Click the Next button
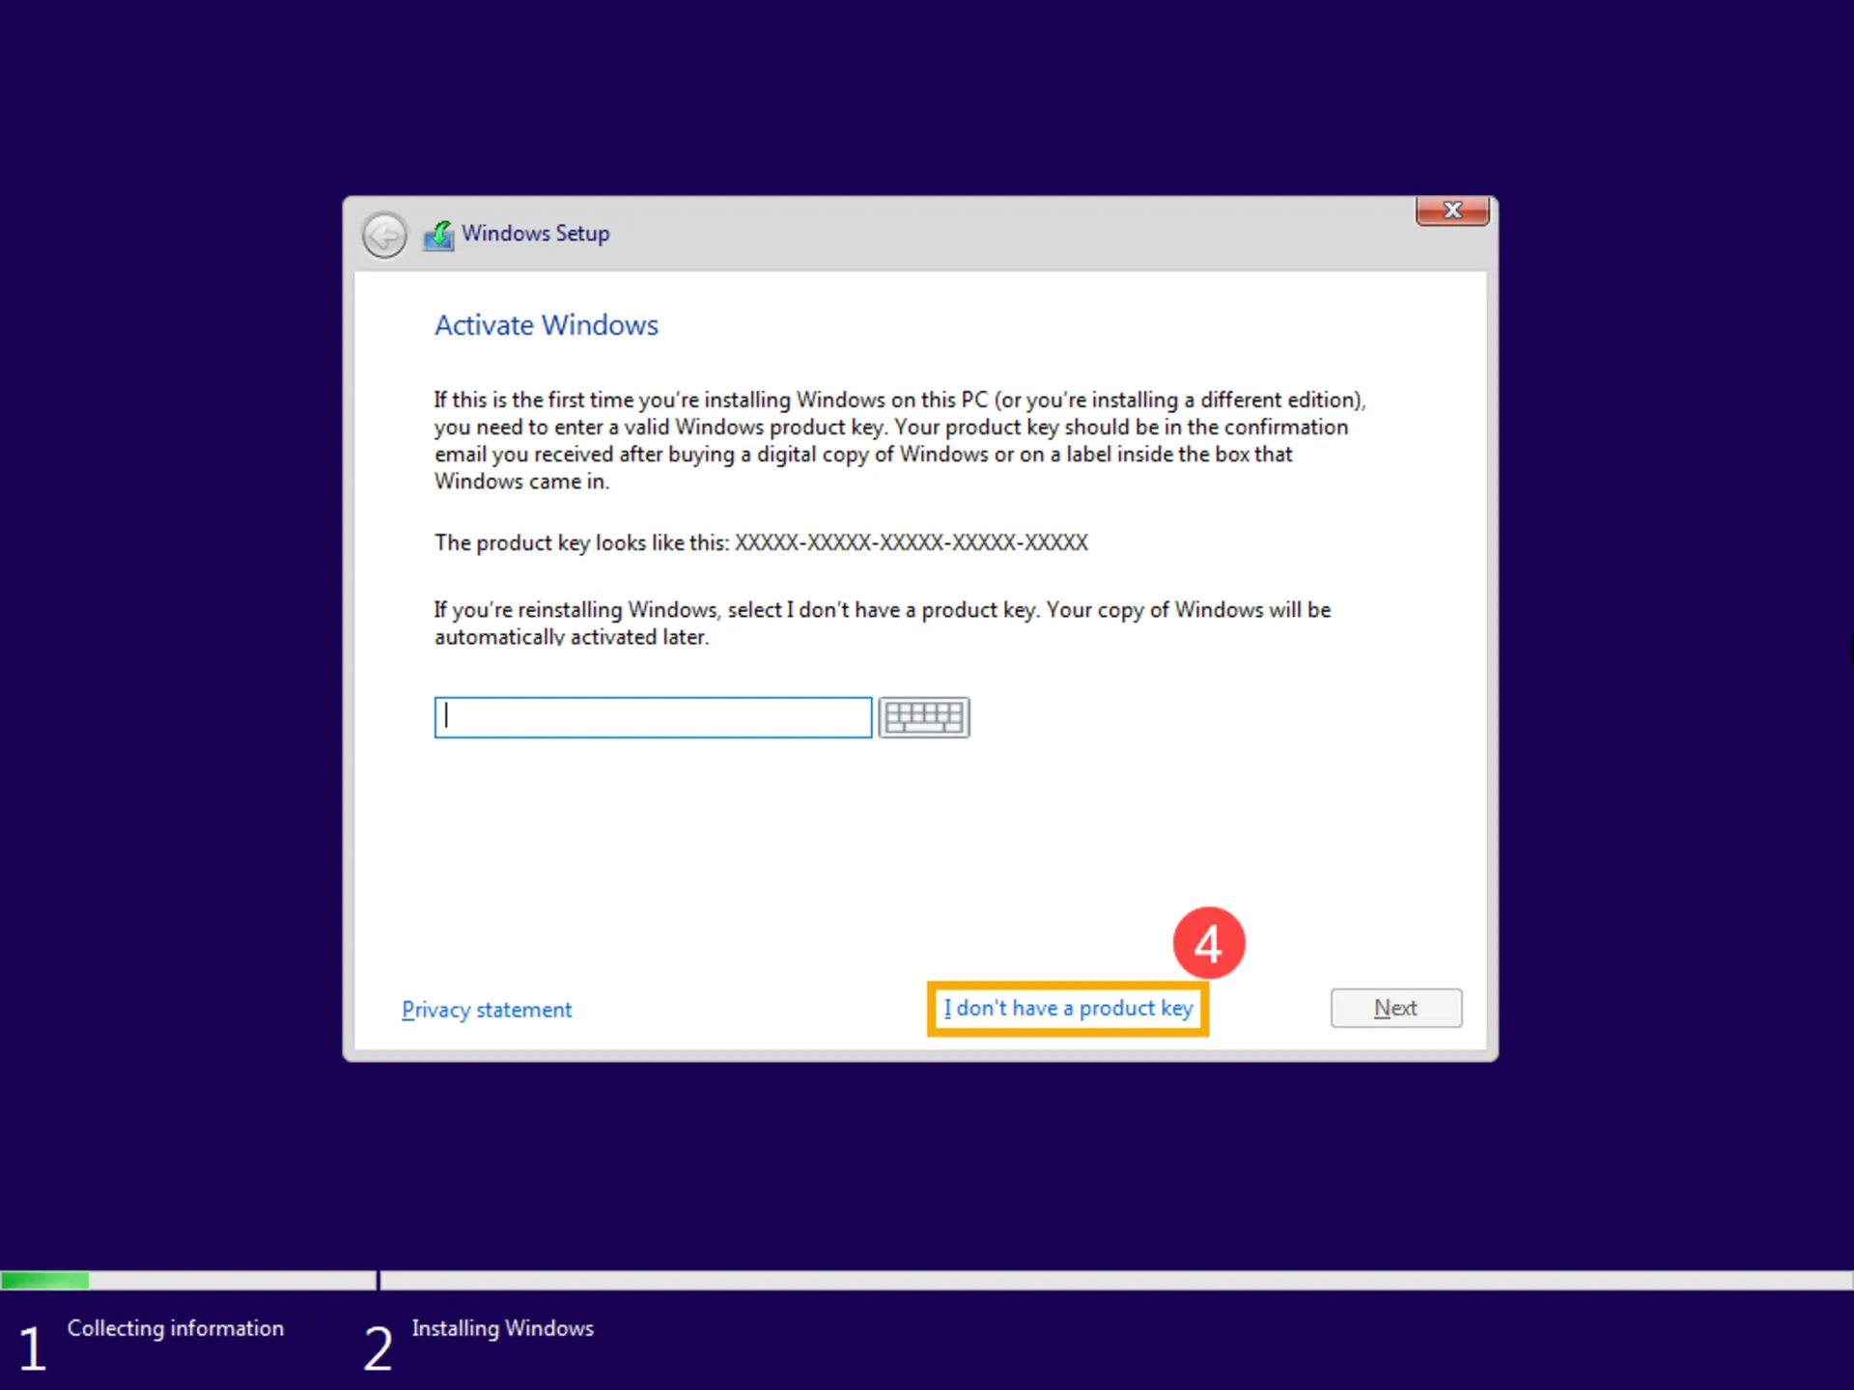The height and width of the screenshot is (1390, 1854). point(1394,1008)
